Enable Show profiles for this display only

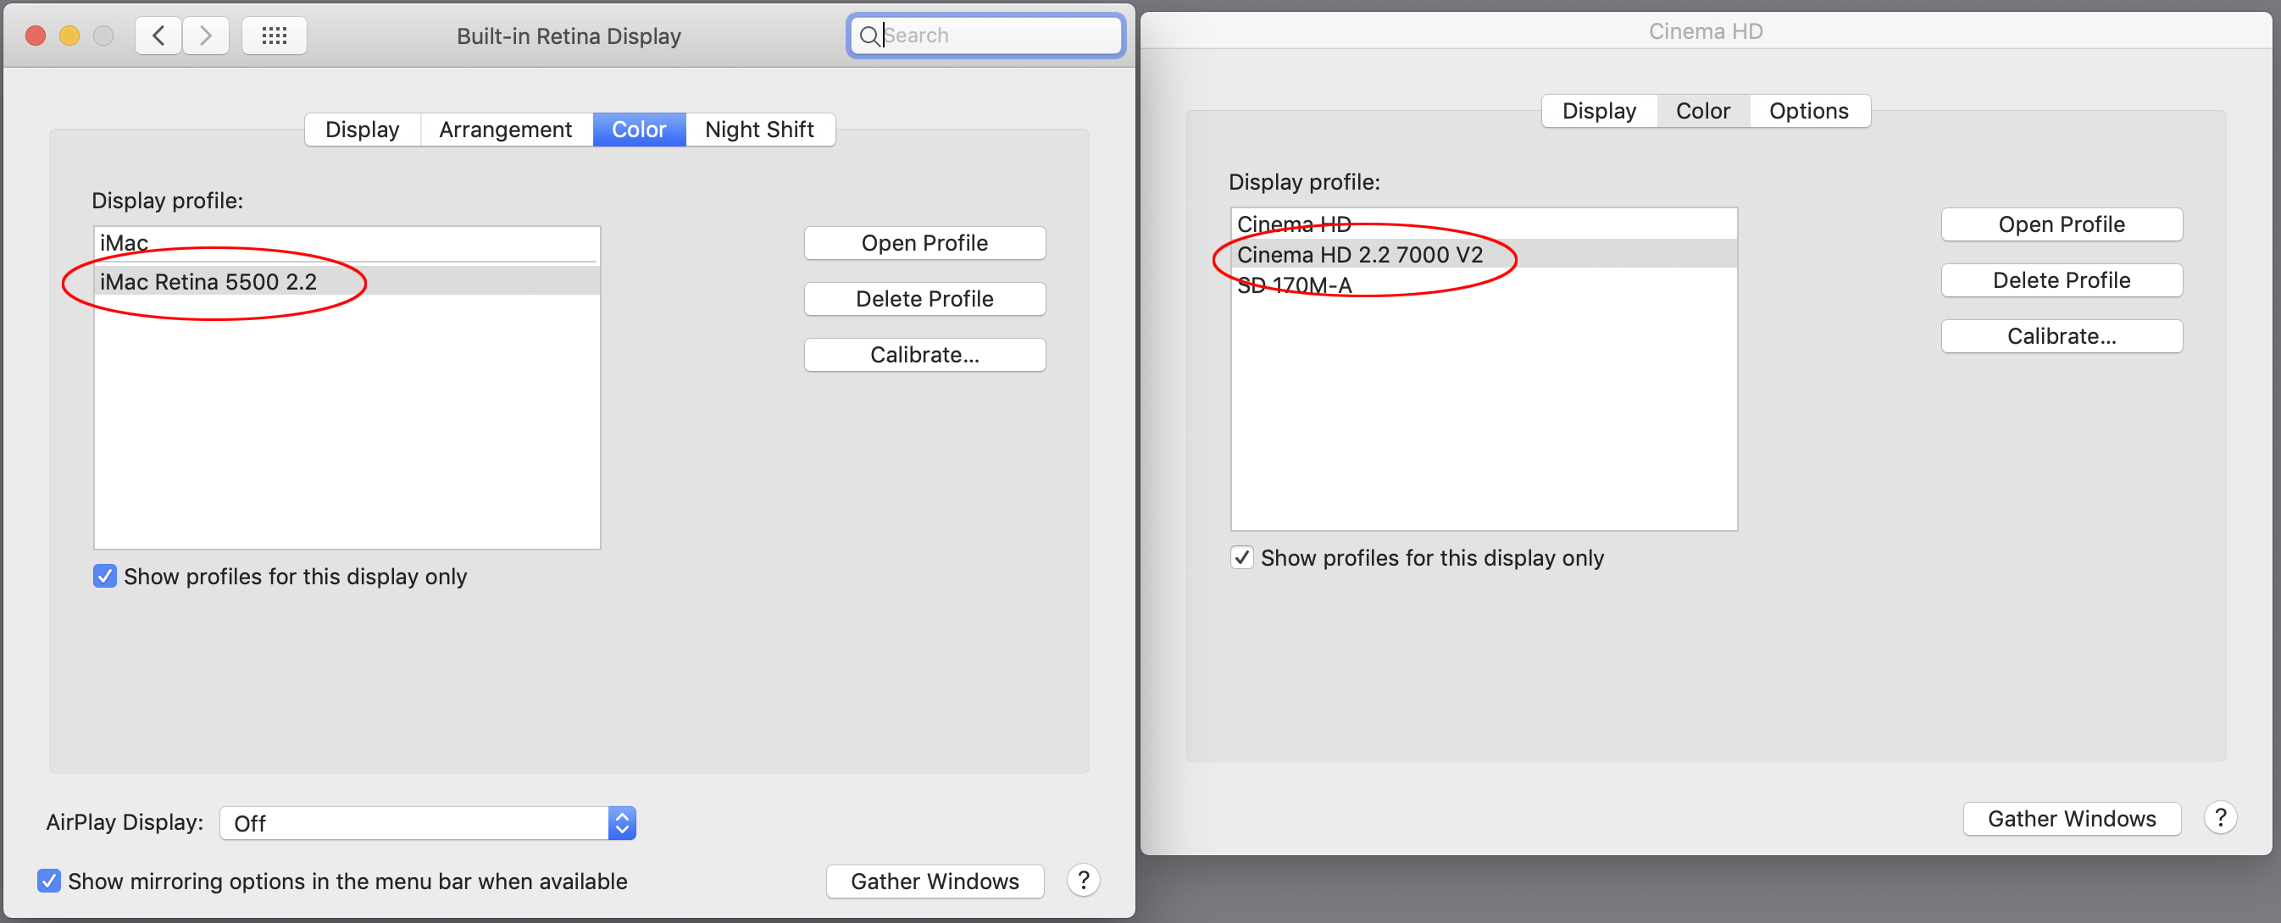(103, 576)
